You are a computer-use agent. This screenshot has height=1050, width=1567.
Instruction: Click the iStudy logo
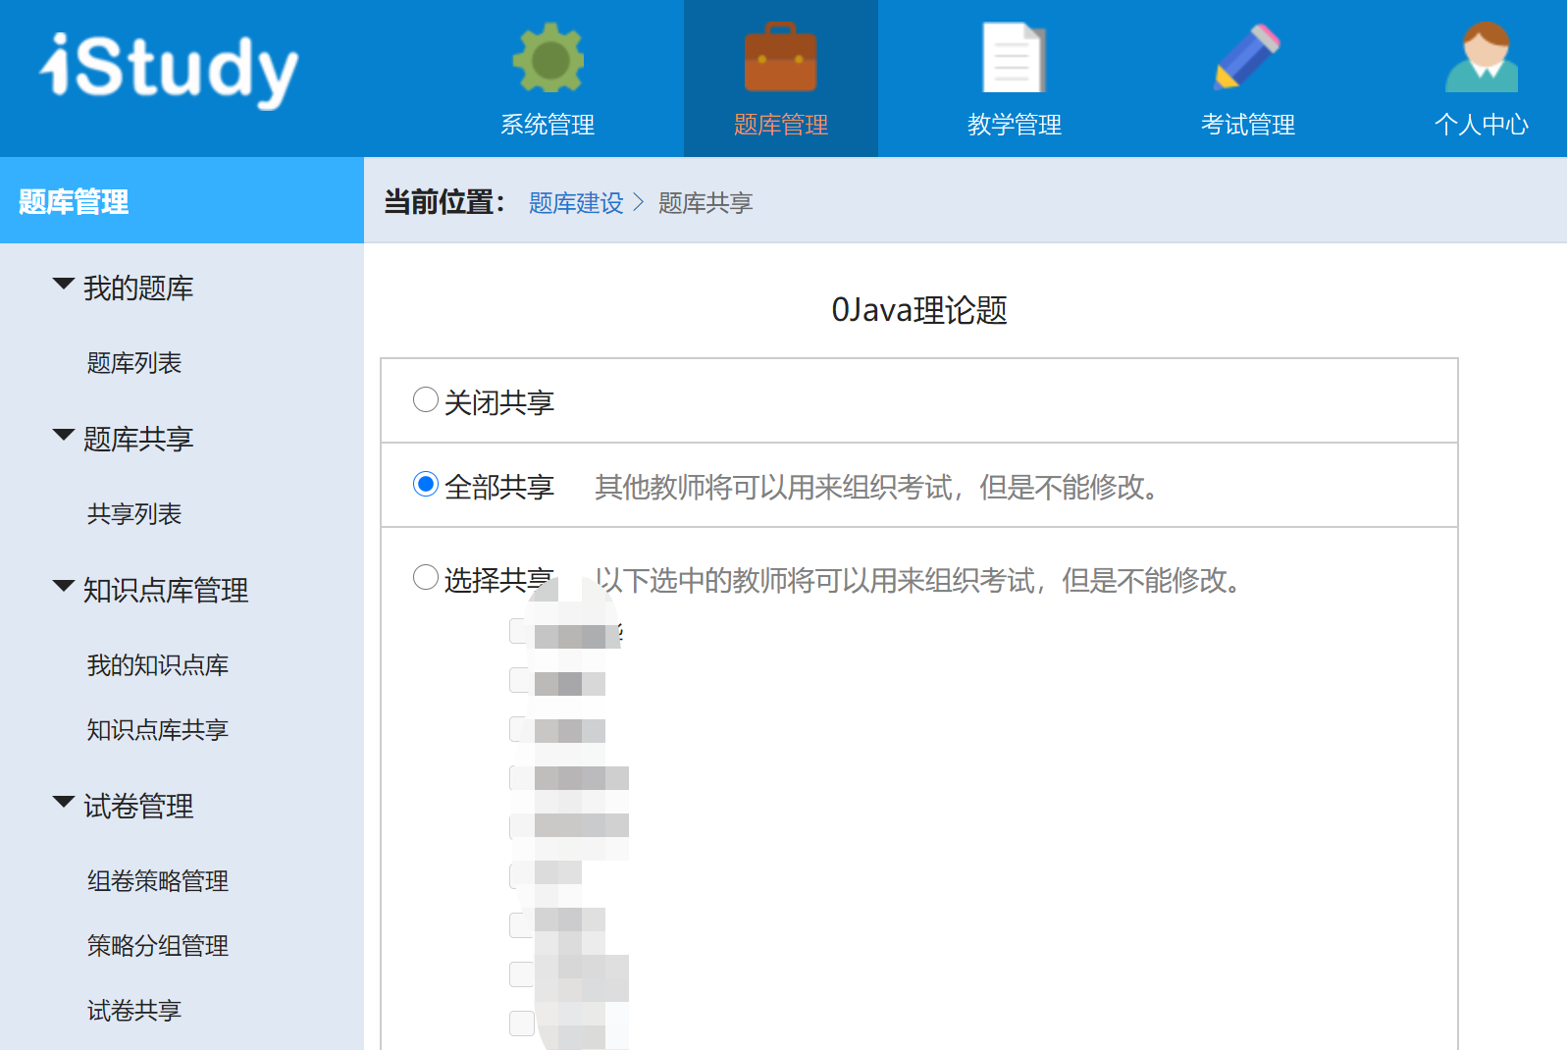169,69
